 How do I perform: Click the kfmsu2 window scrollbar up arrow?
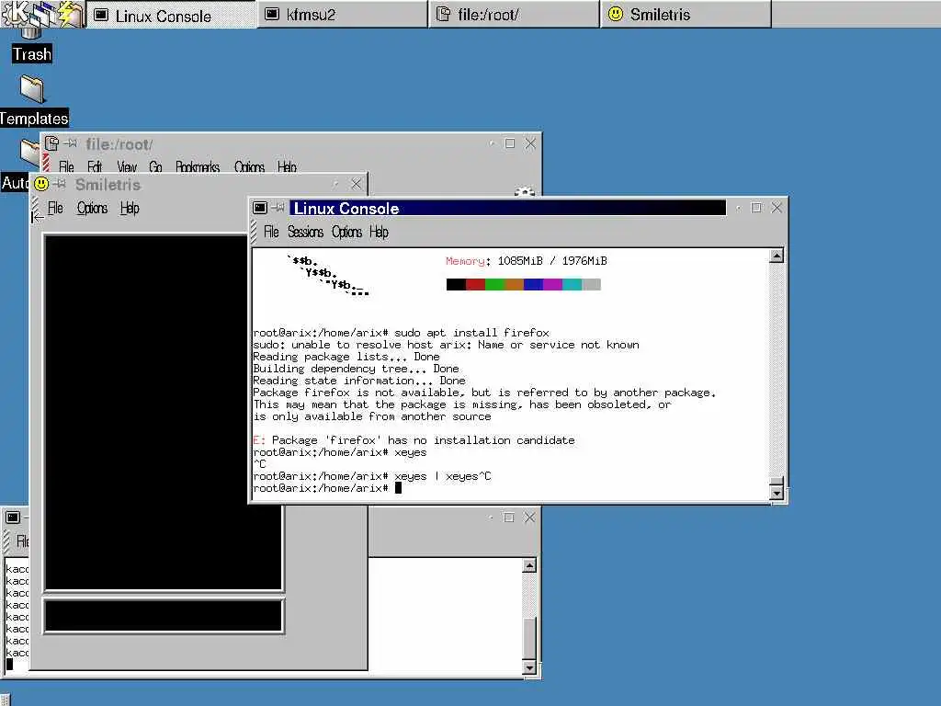pos(528,565)
